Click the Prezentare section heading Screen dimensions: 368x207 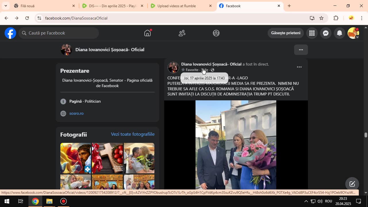(x=75, y=71)
